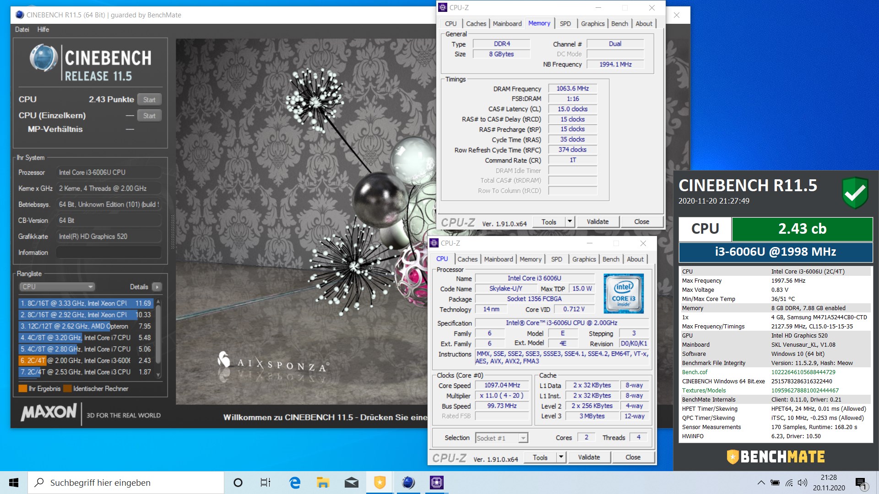Image resolution: width=879 pixels, height=494 pixels.
Task: Click Close in Memory CPU-Z window
Action: point(641,222)
